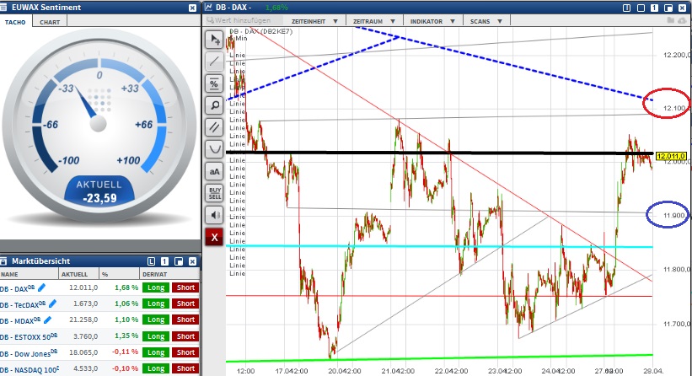The height and width of the screenshot is (376, 692).
Task: Click Short for DB - MDAX
Action: click(185, 320)
